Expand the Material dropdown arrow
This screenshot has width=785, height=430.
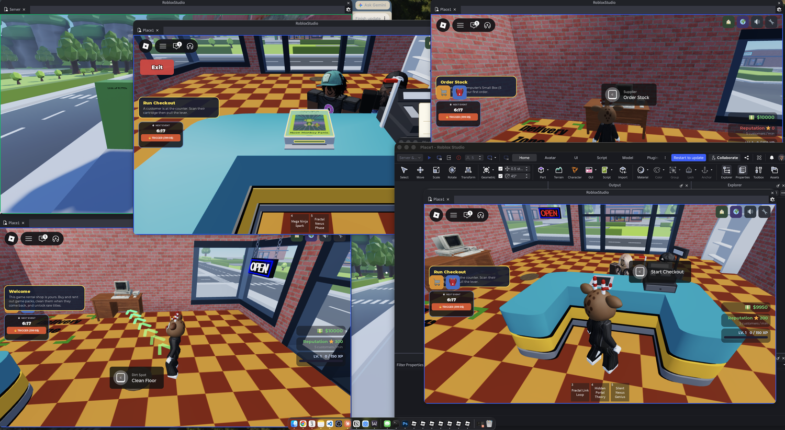647,170
